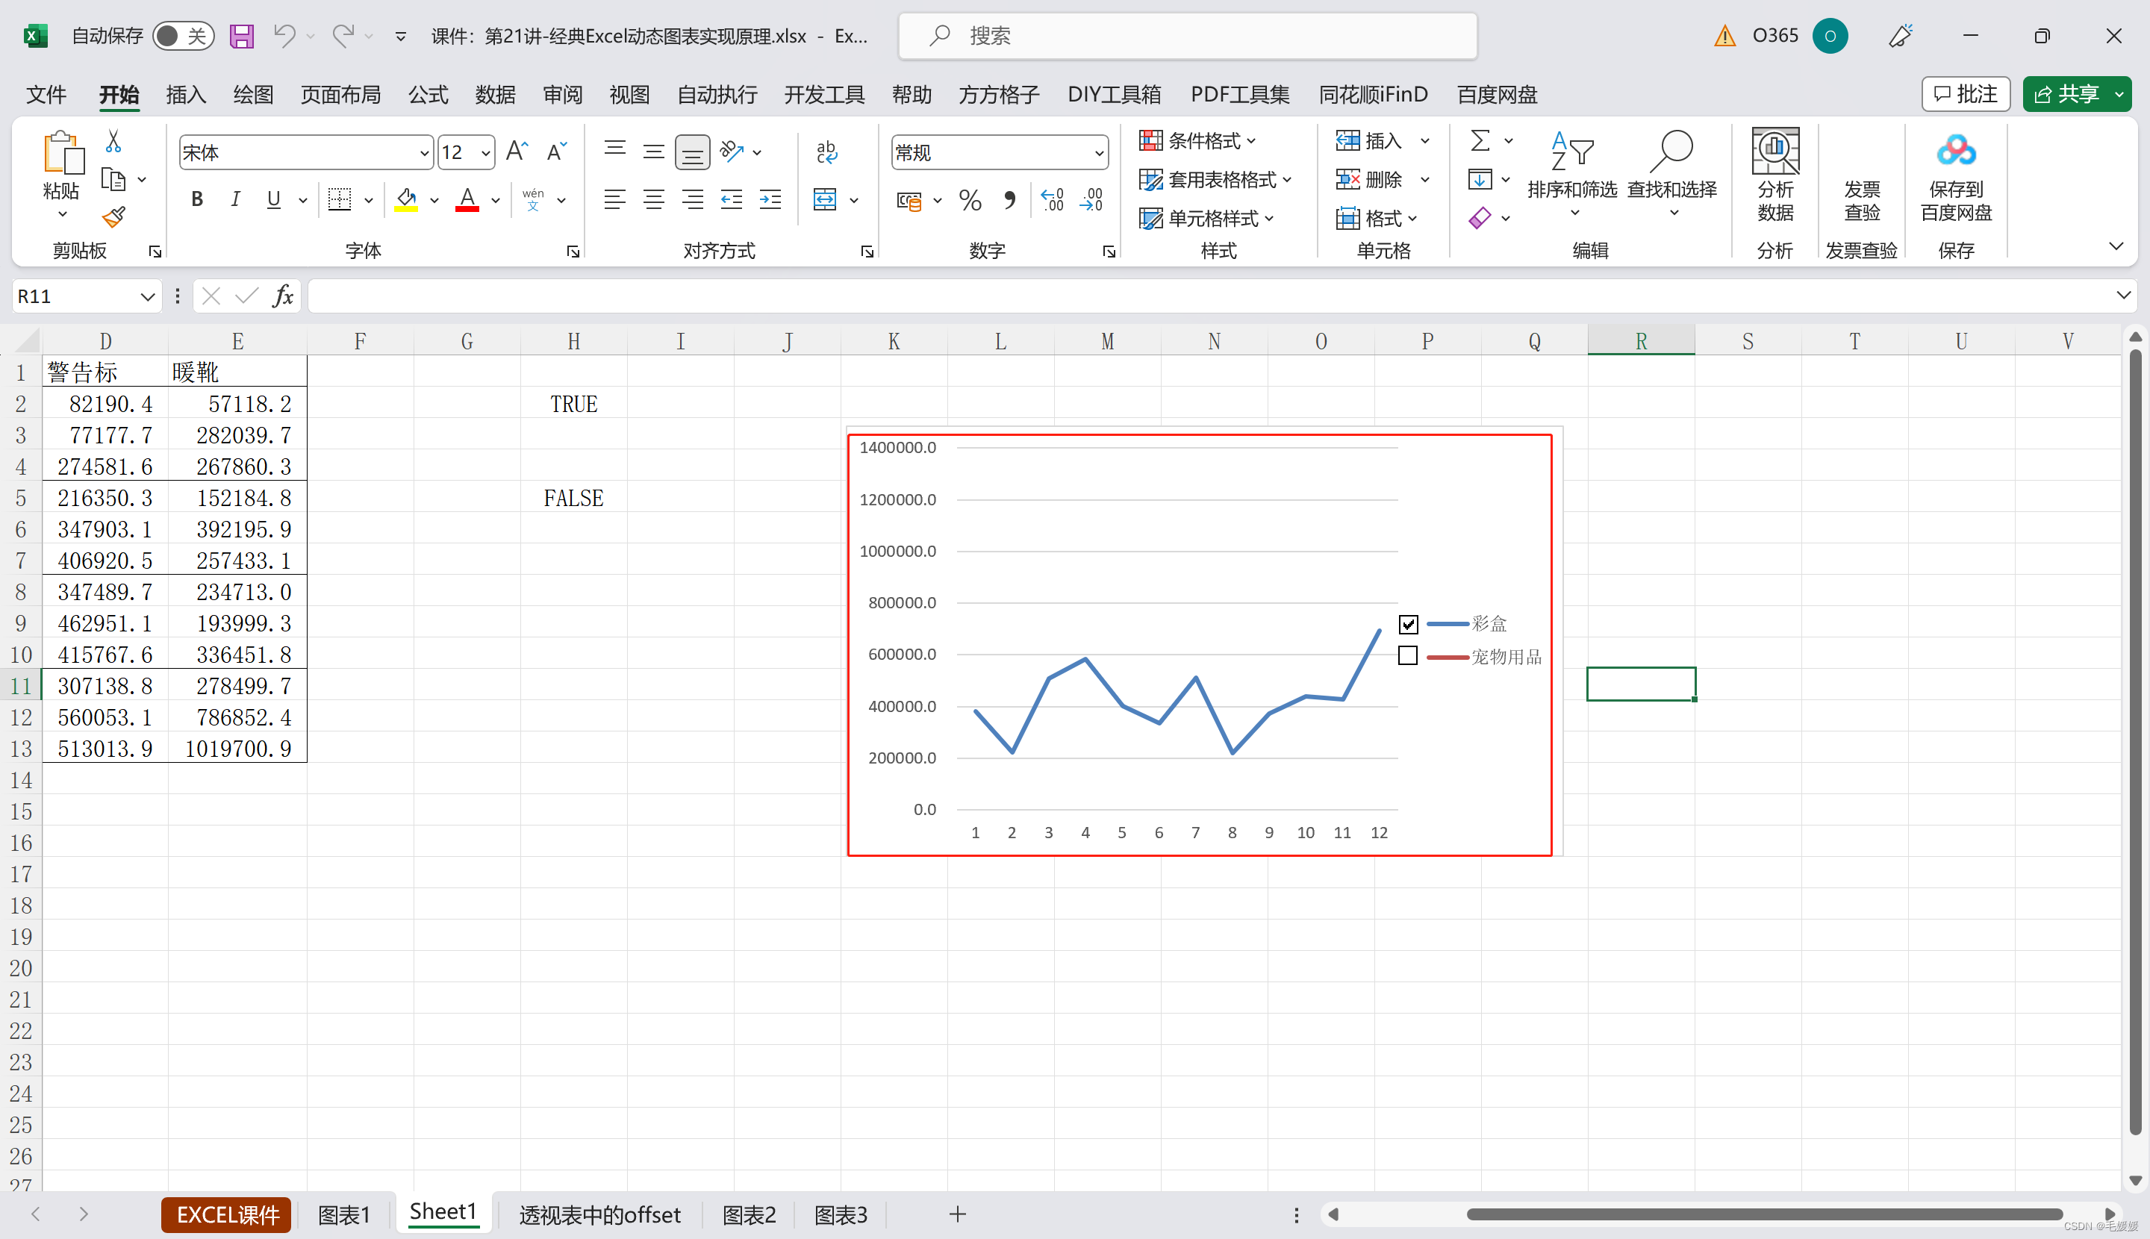This screenshot has width=2150, height=1239.
Task: Click the Copy icon in clipboard group
Action: [113, 180]
